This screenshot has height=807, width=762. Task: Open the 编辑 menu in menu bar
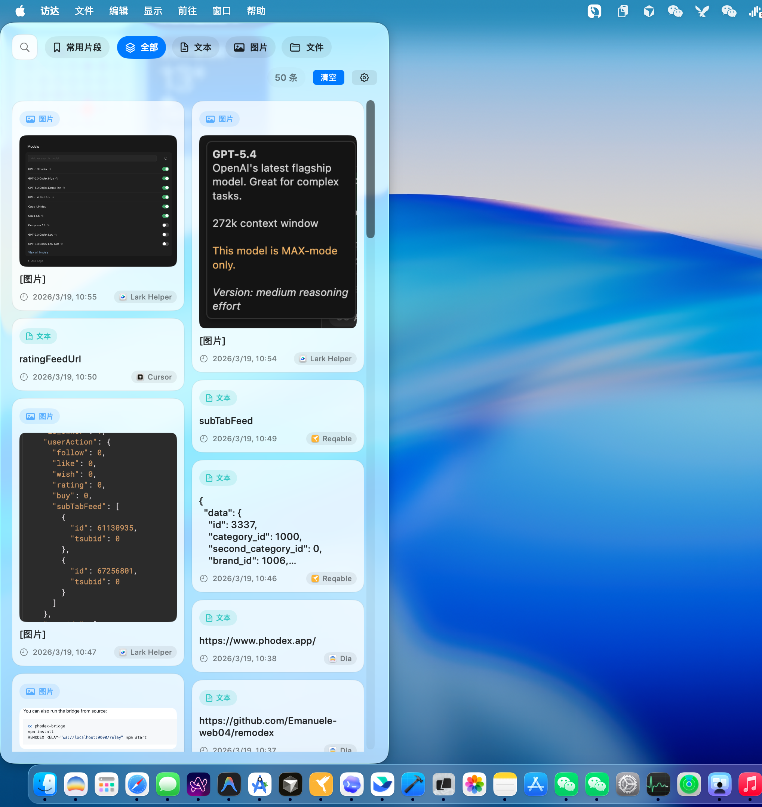coord(118,11)
